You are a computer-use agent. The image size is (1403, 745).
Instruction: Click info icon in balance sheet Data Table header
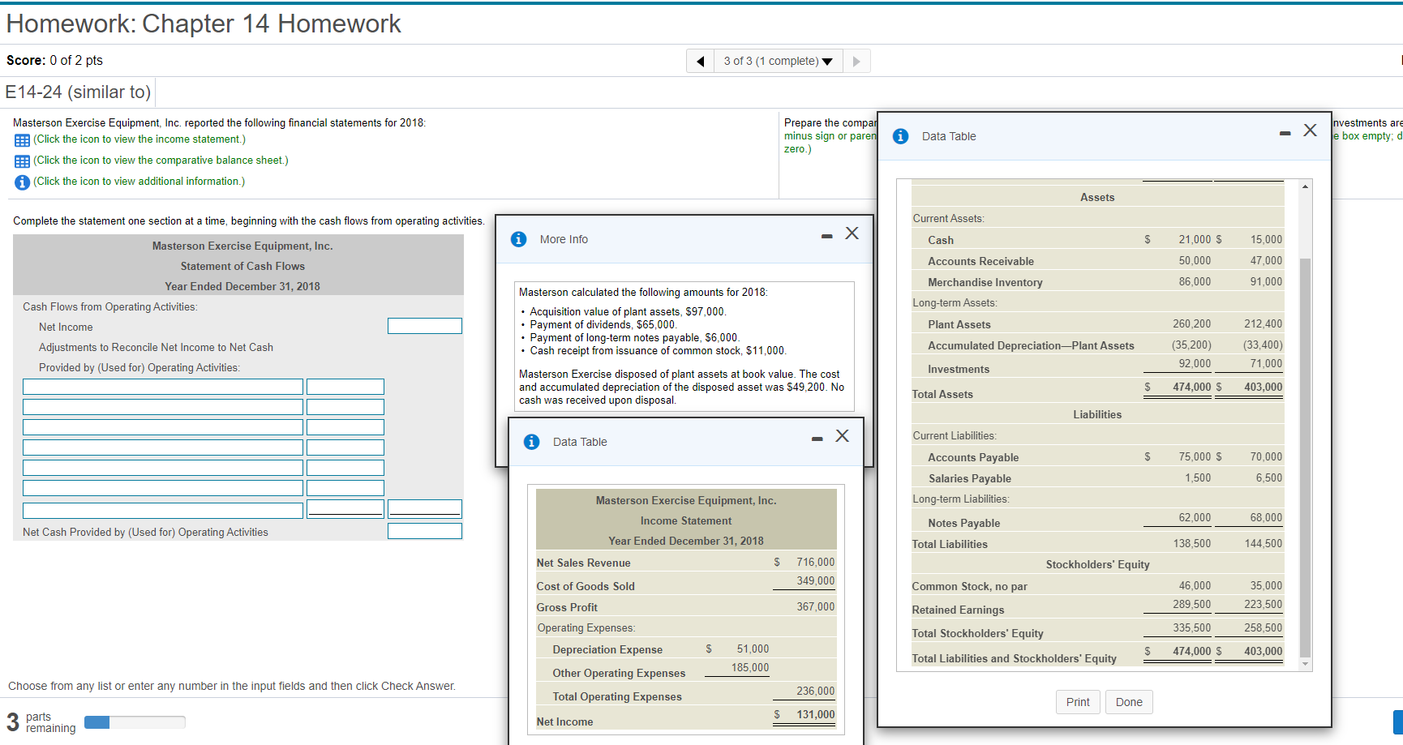pos(901,136)
